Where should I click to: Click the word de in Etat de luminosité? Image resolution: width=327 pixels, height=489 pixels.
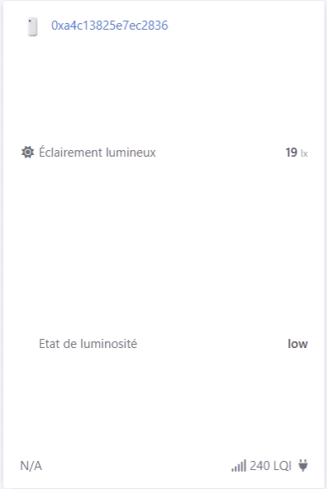tap(70, 344)
